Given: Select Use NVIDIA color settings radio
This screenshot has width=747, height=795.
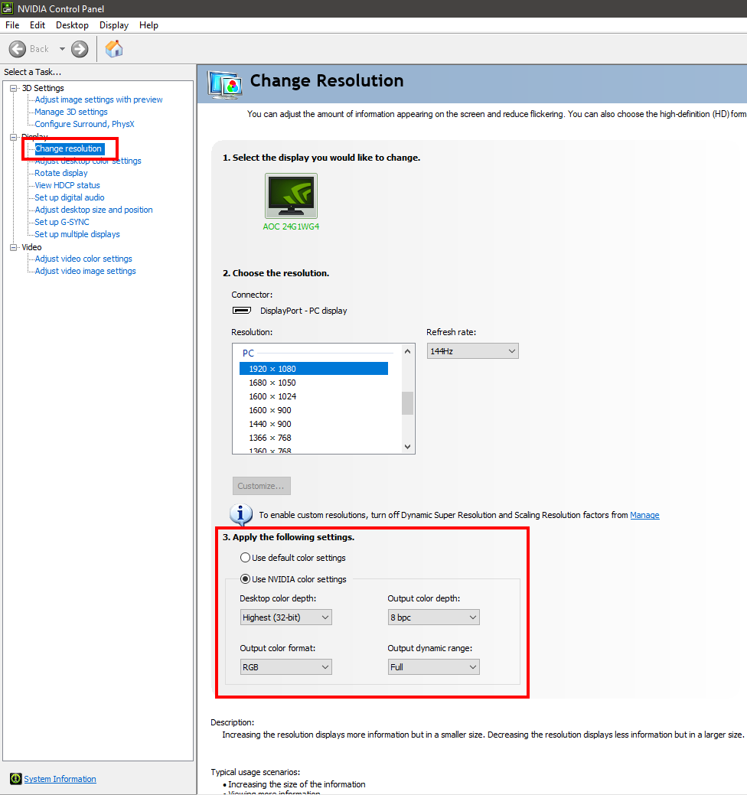Looking at the screenshot, I should coord(246,579).
